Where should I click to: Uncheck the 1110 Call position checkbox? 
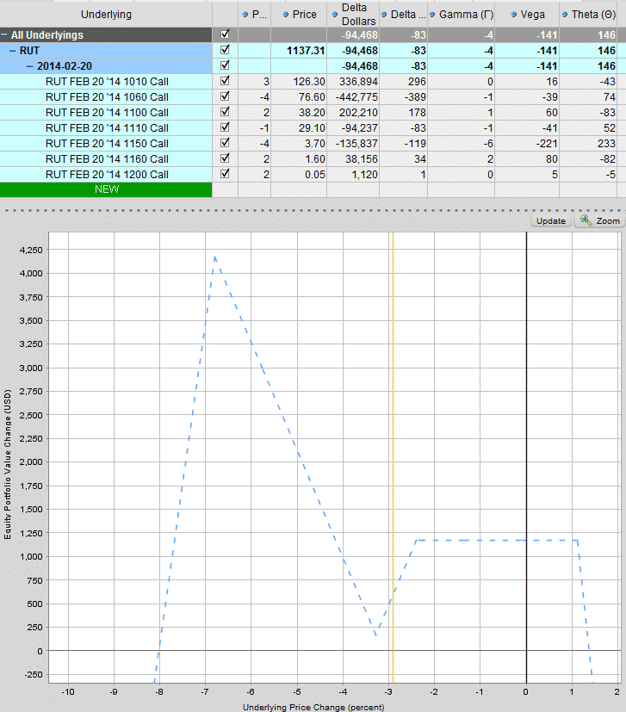225,127
